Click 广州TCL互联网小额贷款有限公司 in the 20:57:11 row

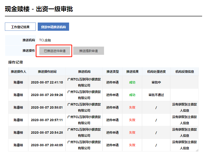[84, 120]
